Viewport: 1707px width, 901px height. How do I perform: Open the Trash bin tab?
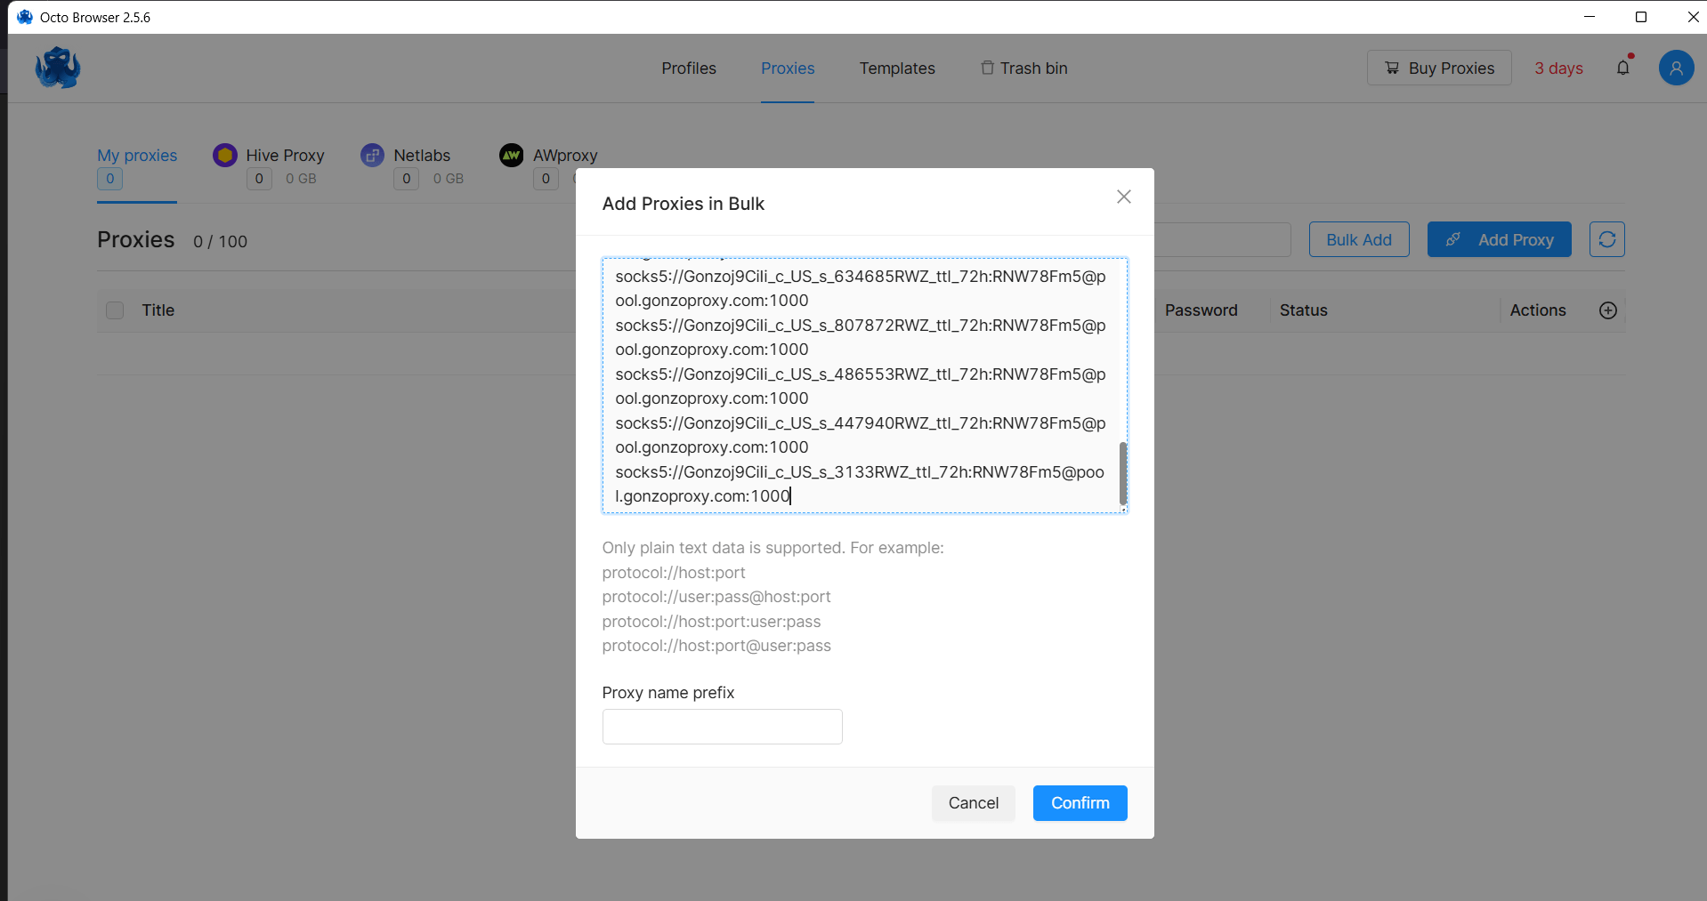(1024, 68)
